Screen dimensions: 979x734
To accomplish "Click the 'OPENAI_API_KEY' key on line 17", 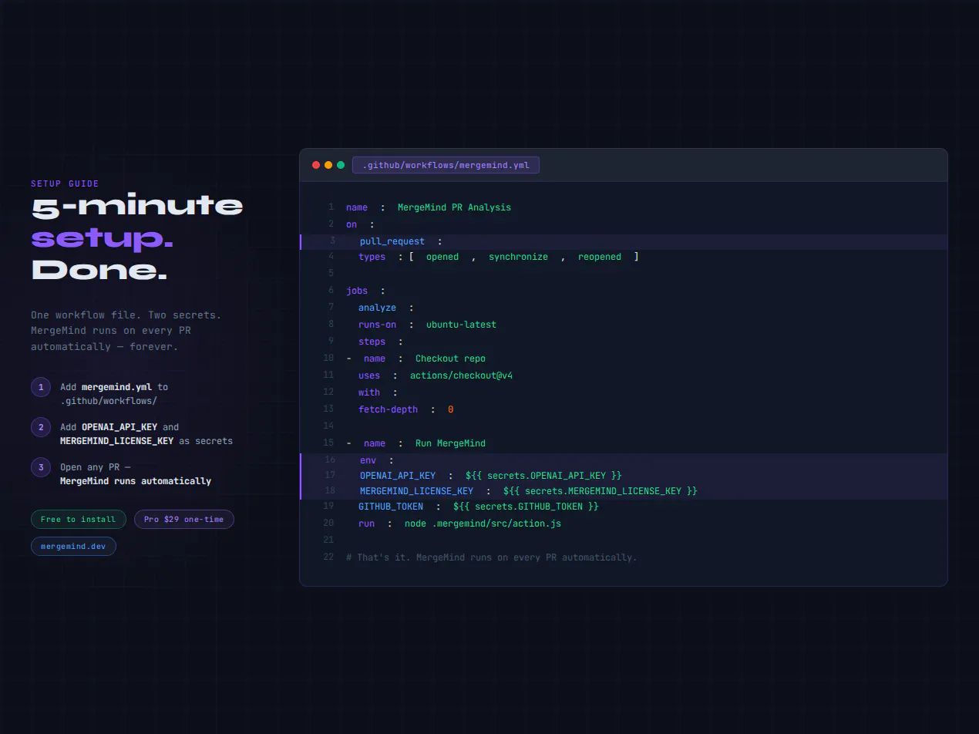I will point(398,476).
